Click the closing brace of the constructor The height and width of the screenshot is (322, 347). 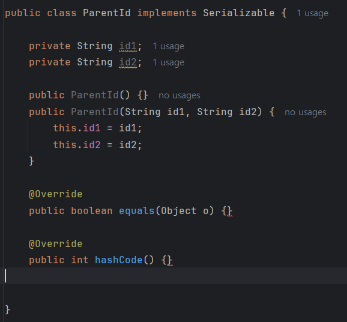pyautogui.click(x=32, y=161)
